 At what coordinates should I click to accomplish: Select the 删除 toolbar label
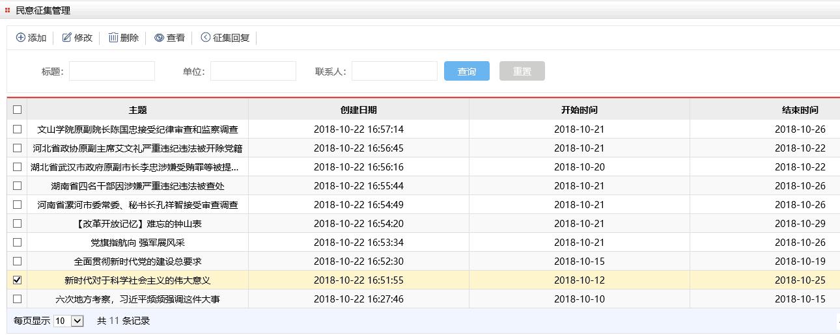pyautogui.click(x=130, y=38)
